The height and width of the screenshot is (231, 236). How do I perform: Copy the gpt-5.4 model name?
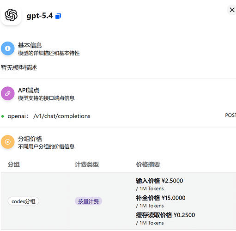click(x=58, y=16)
